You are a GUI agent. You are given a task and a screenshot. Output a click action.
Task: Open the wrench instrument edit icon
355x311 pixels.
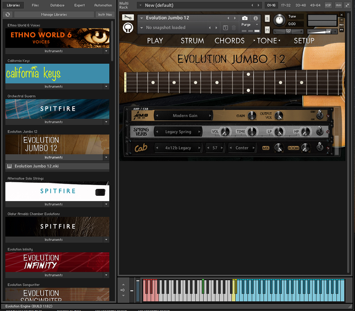tap(128, 17)
